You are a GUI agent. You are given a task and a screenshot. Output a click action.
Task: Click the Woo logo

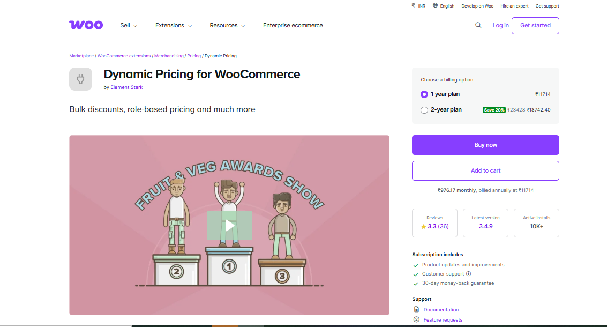86,25
